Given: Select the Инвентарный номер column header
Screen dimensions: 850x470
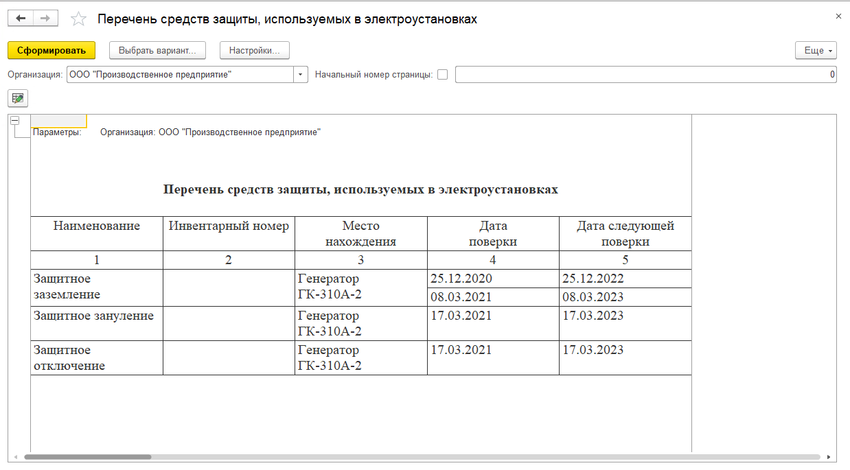Looking at the screenshot, I should point(229,233).
